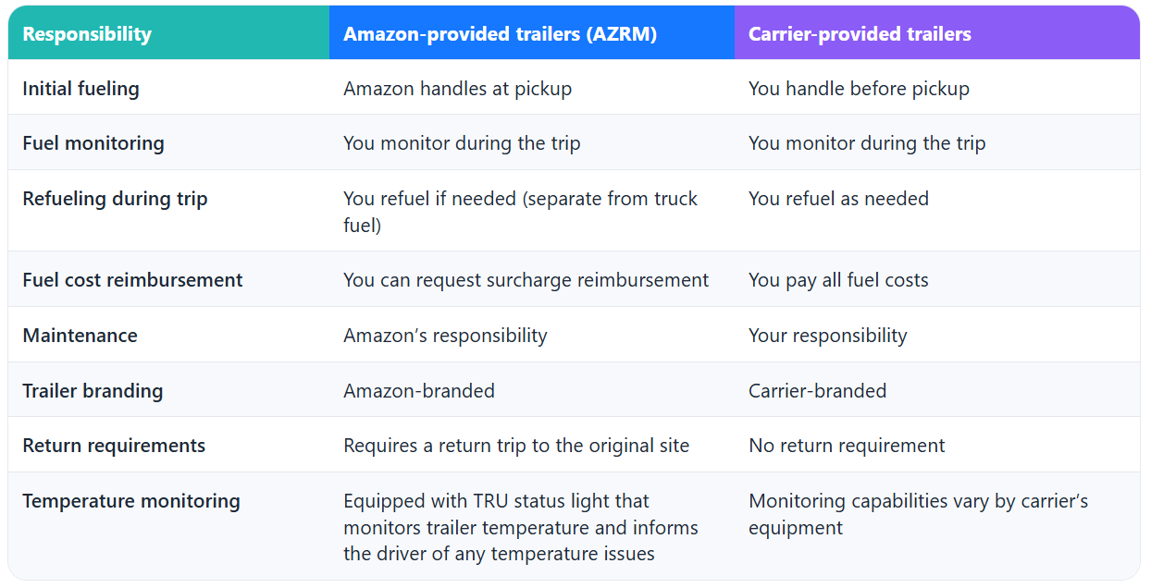Select the Amazon's responsibility cell
This screenshot has height=588, width=1151.
(445, 336)
